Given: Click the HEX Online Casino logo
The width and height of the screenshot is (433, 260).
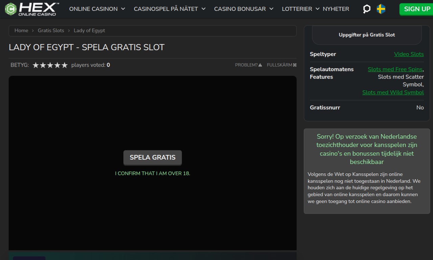Looking at the screenshot, I should (x=32, y=9).
